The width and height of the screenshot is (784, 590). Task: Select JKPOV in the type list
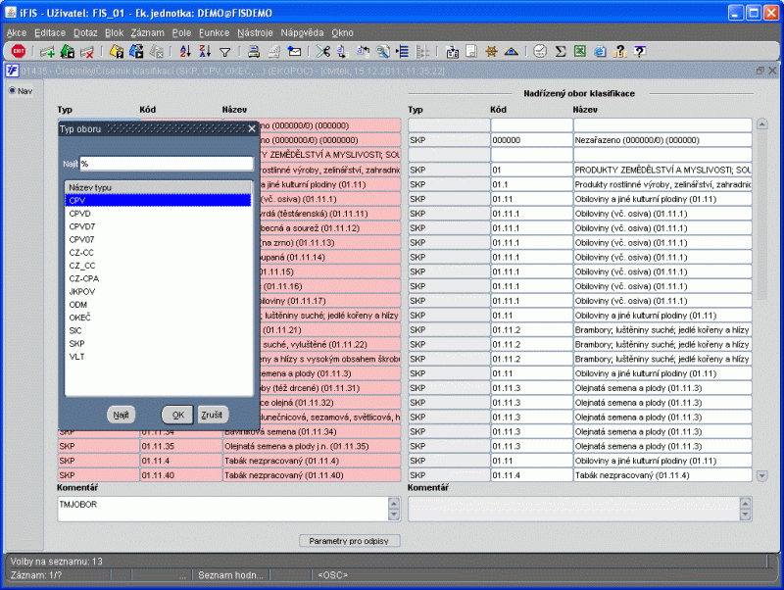tap(158, 291)
